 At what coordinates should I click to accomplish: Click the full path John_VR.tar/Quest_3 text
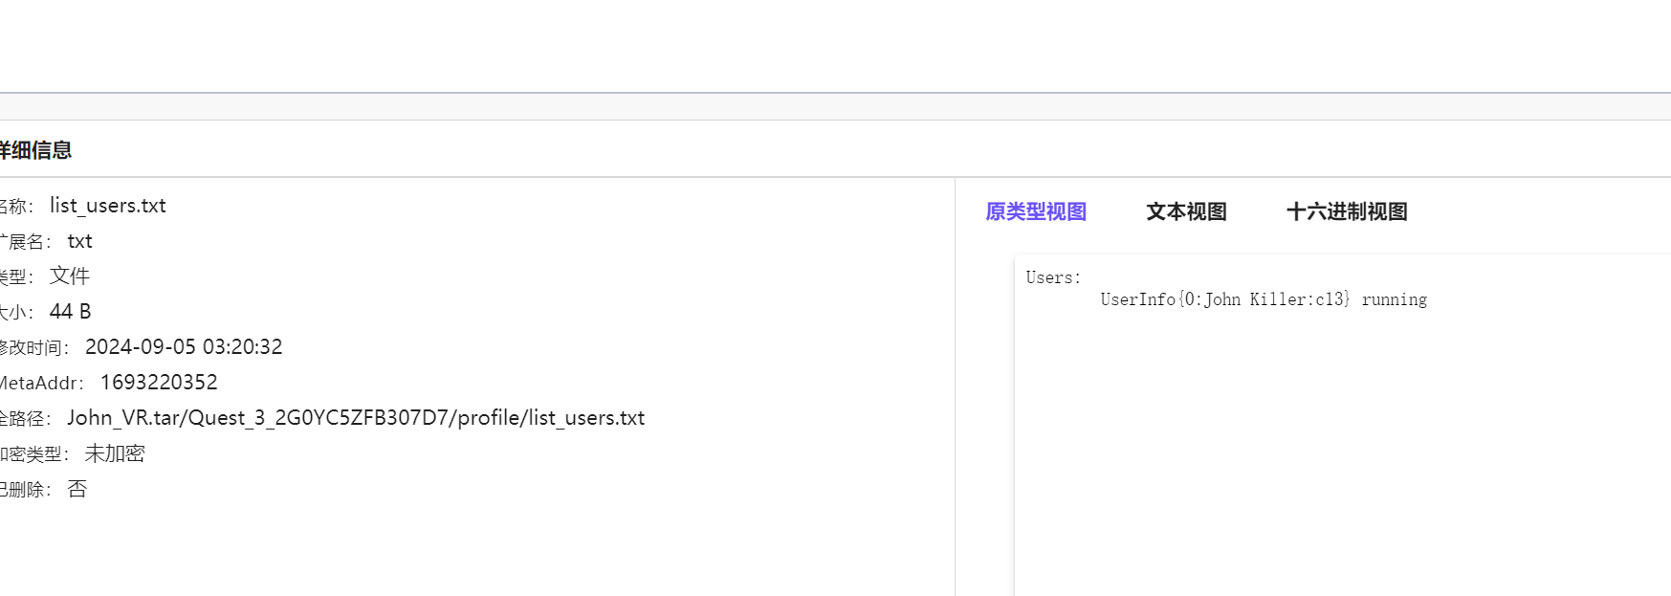(356, 418)
